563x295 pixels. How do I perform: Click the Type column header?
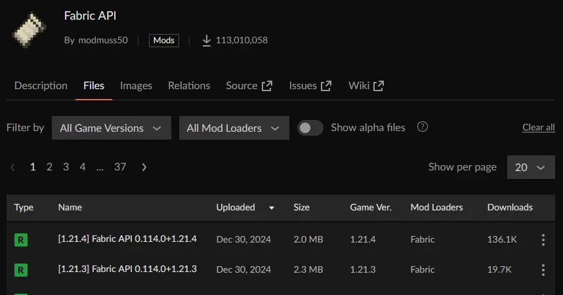pyautogui.click(x=24, y=207)
